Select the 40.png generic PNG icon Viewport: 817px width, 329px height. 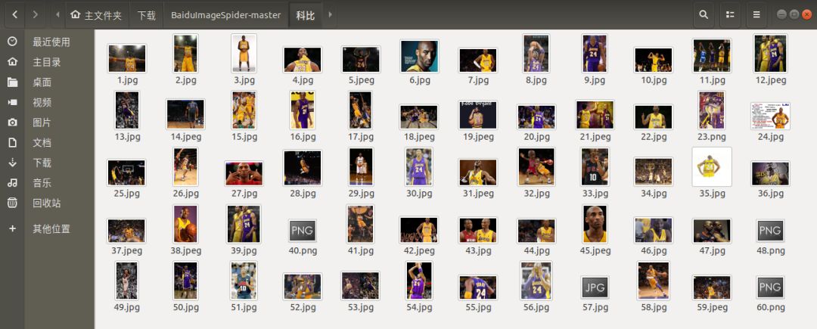[302, 231]
